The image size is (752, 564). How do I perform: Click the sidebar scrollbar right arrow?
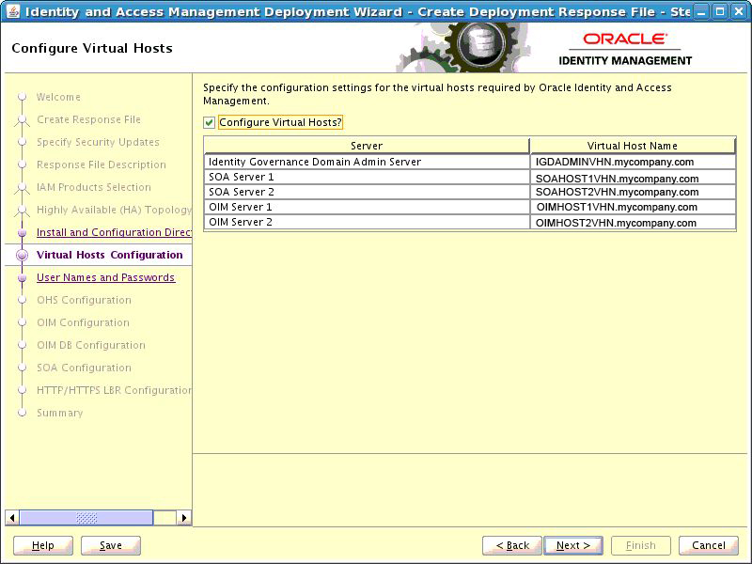click(184, 518)
